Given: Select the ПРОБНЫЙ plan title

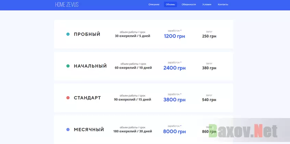Looking at the screenshot, I should point(87,34).
